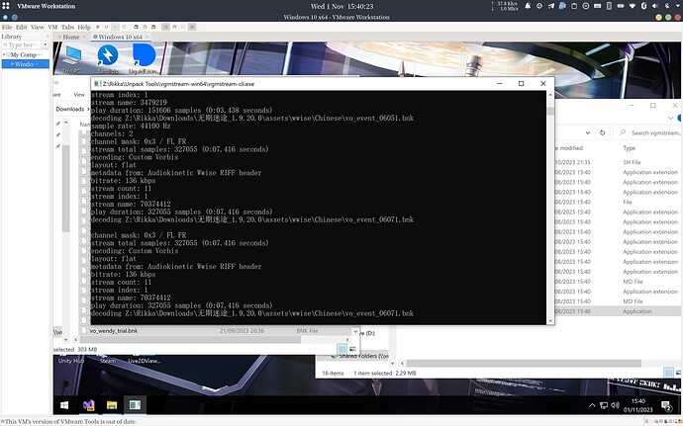Screen dimensions: 683x426
Task: Show hidden tray icons chevron in Windows taskbar
Action: 592,405
